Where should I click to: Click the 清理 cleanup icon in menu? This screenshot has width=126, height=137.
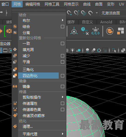(x=15, y=126)
